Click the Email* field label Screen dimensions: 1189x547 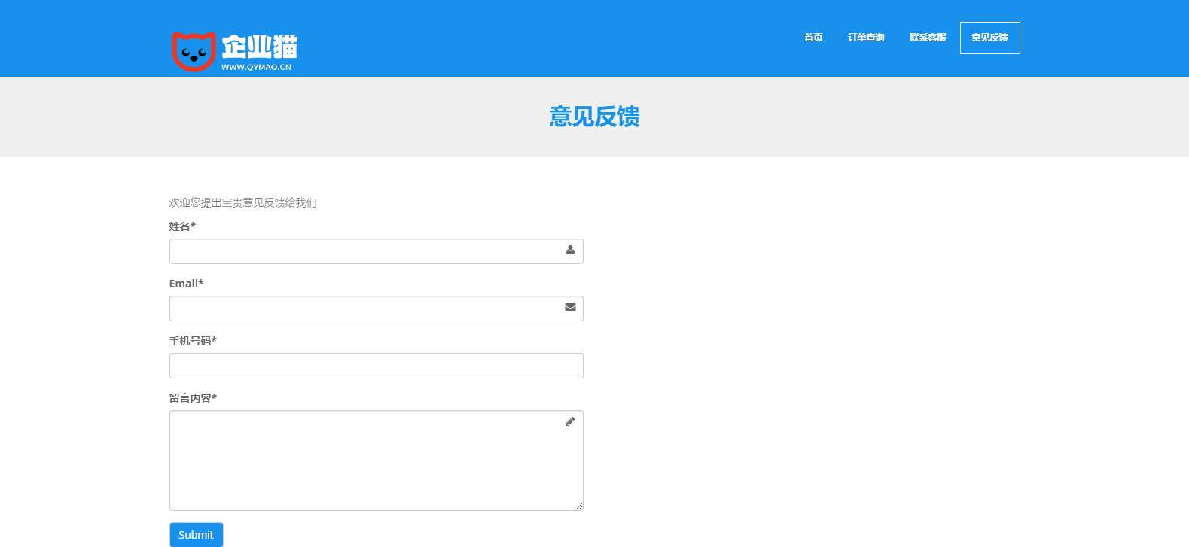pyautogui.click(x=186, y=284)
